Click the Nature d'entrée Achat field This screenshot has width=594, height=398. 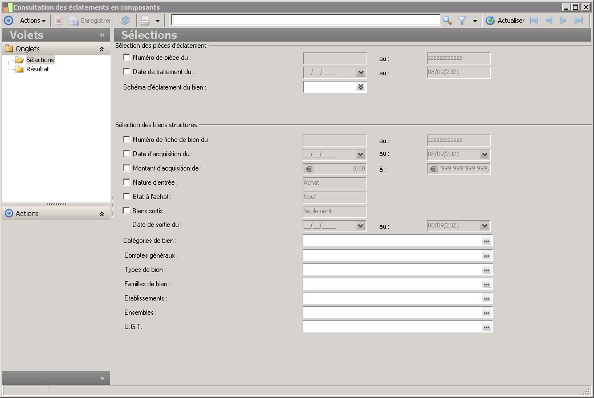[335, 183]
